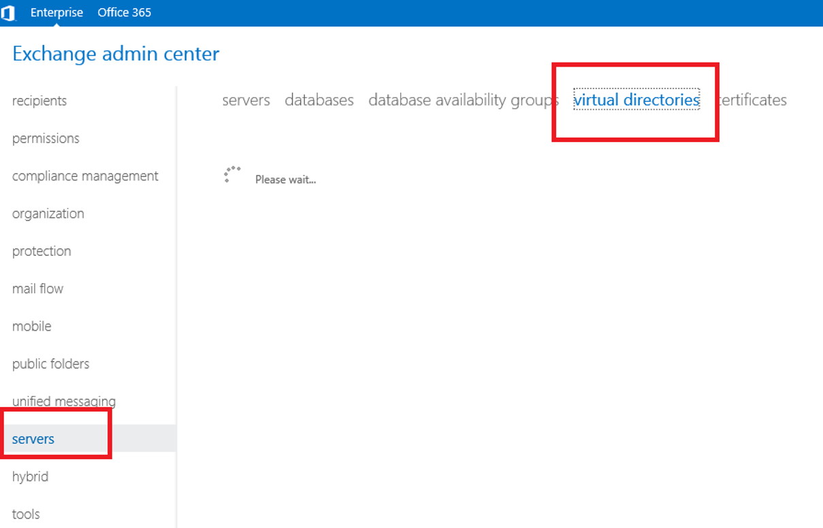This screenshot has width=823, height=528.
Task: Click the virtual directories tab
Action: coord(636,100)
